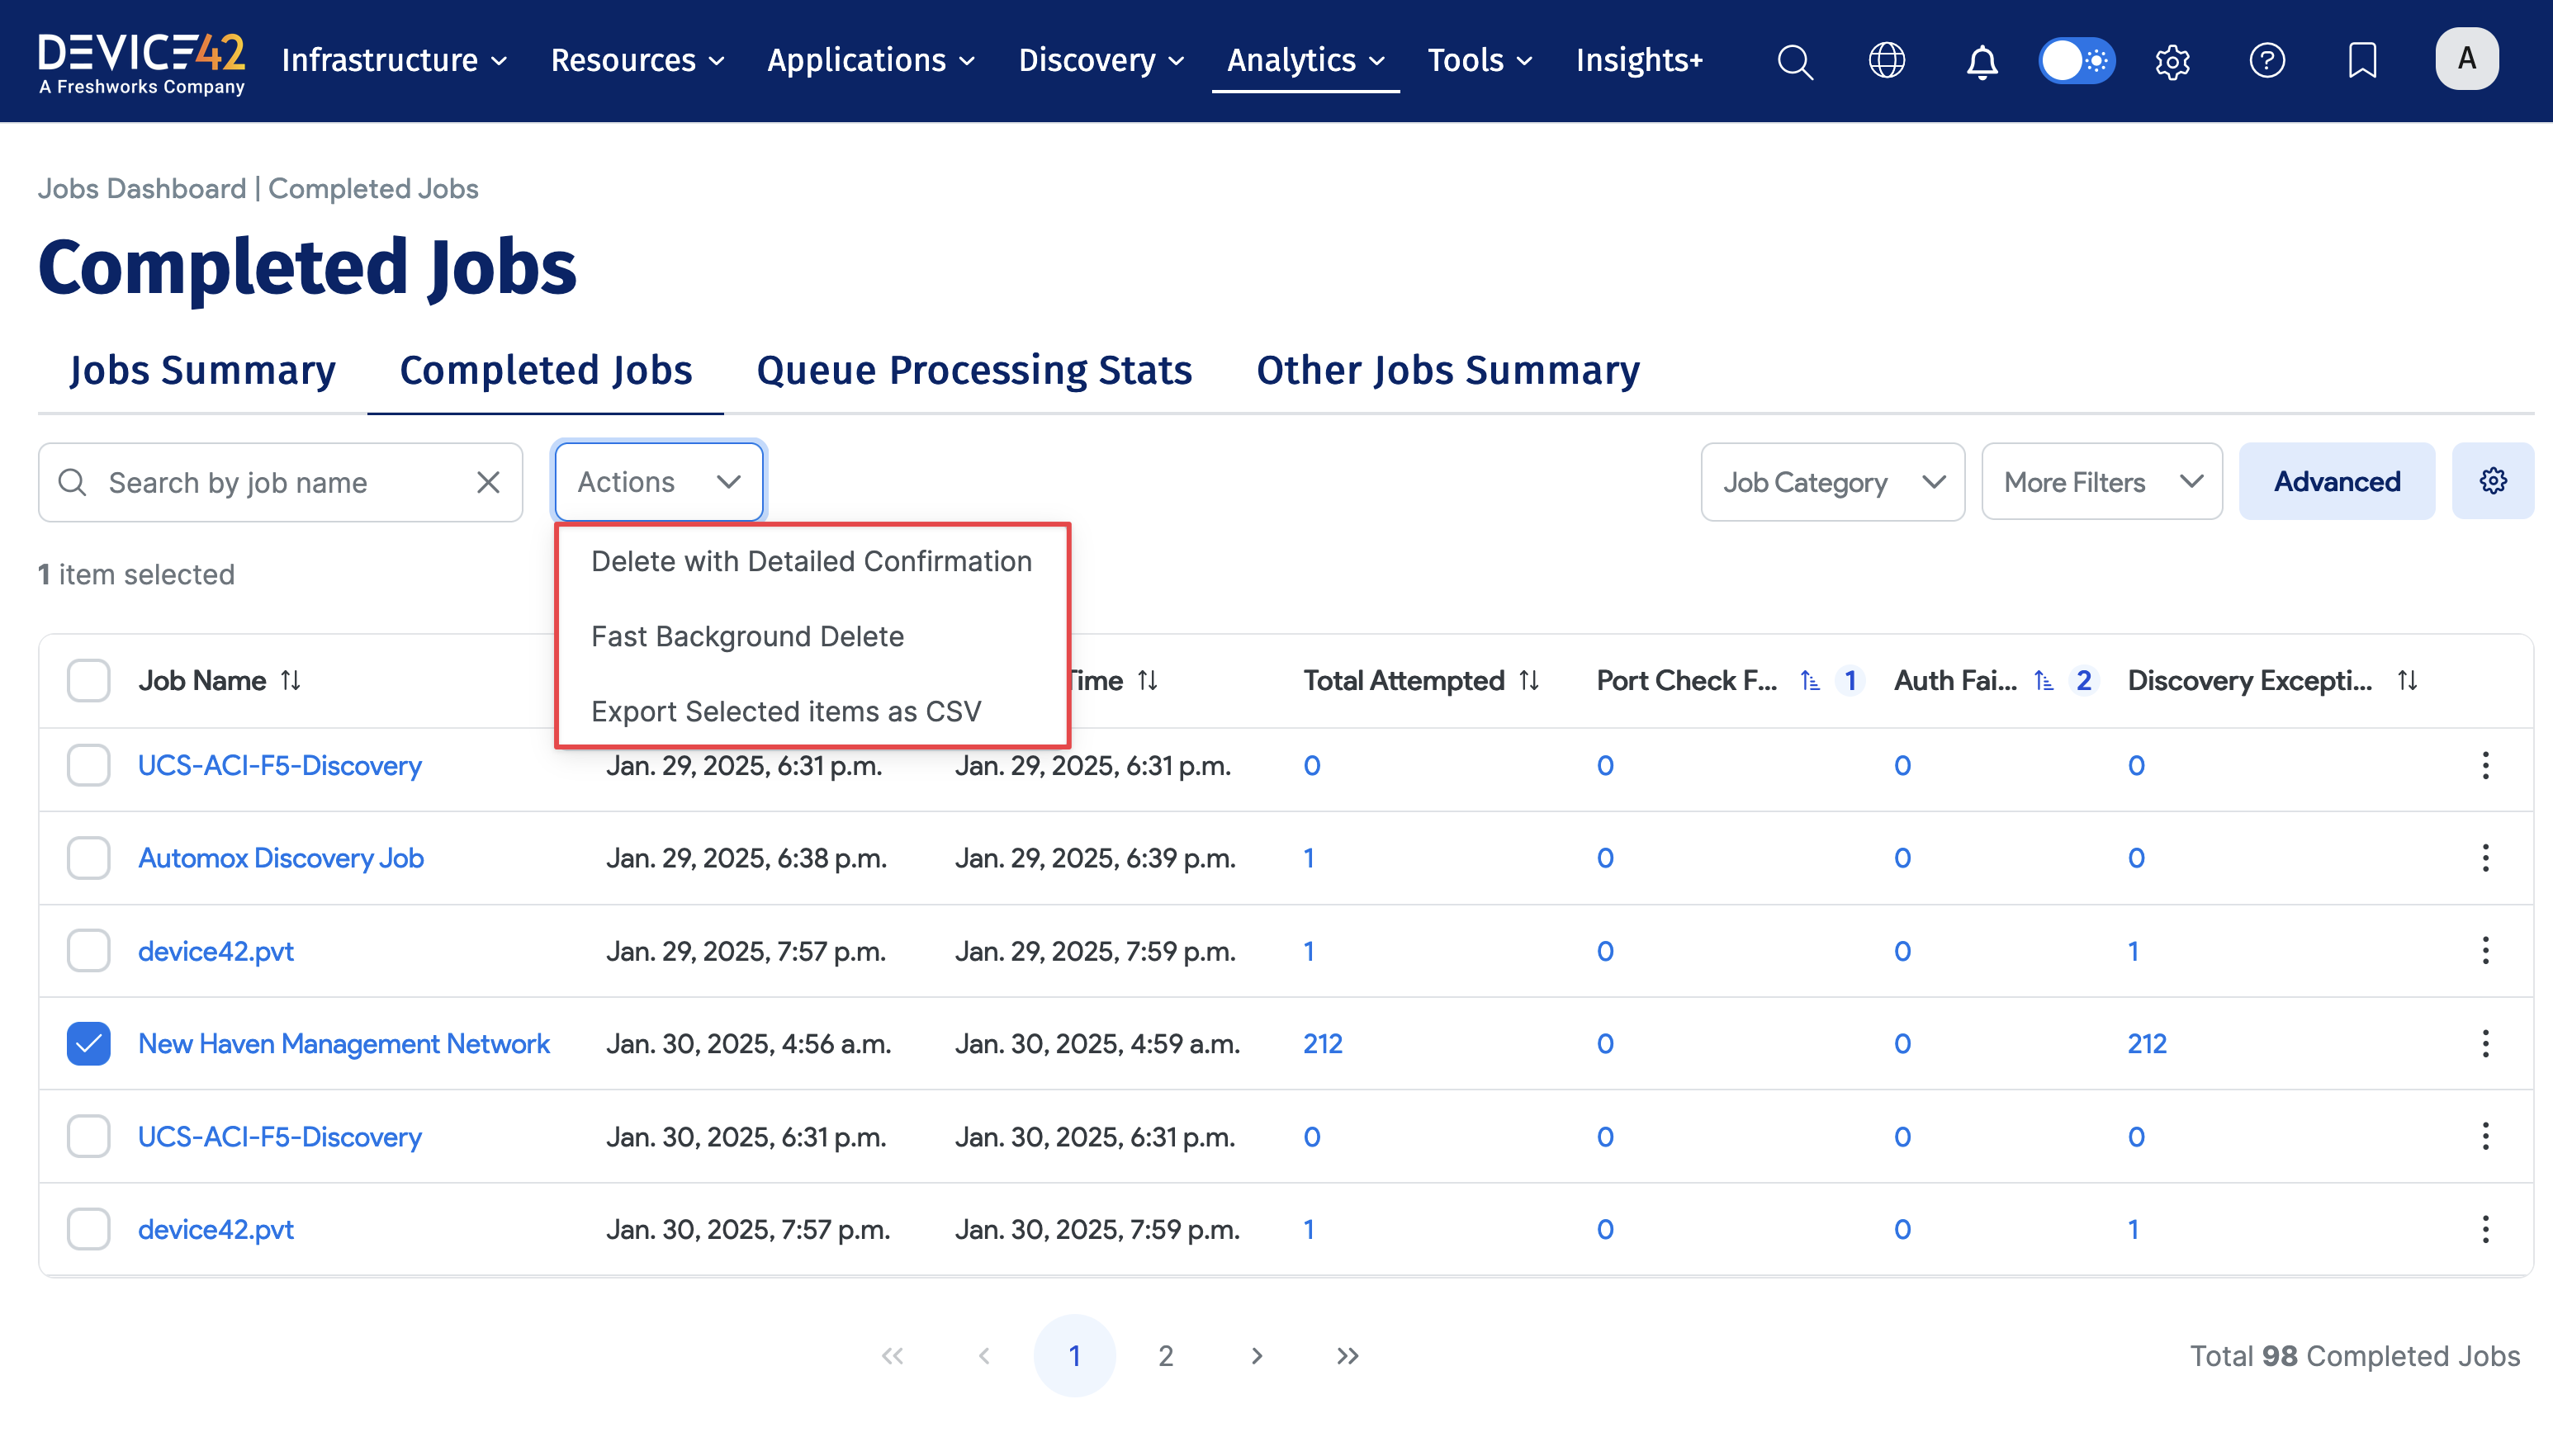Open row menu for Jan. 30 device42.pvt

click(2485, 1230)
